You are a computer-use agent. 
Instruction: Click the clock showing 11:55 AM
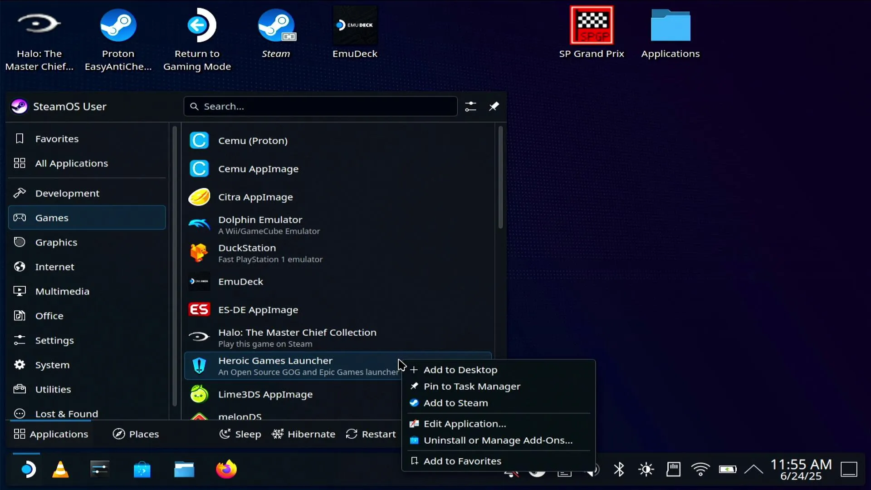(x=801, y=470)
